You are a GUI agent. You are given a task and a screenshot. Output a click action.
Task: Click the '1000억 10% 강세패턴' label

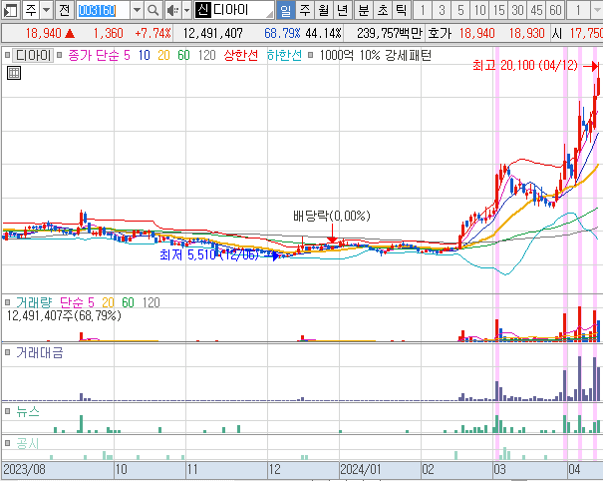376,55
